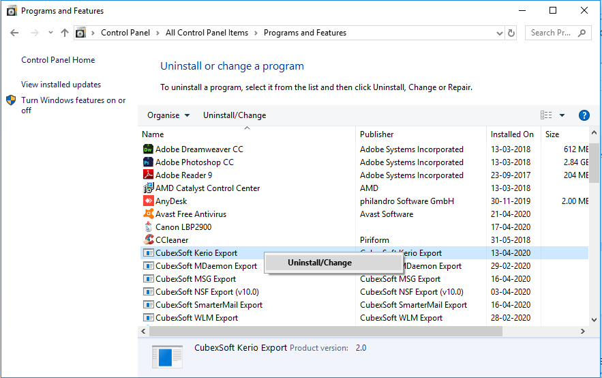The height and width of the screenshot is (378, 602).
Task: Click the AMD publisher cell
Action: coord(369,188)
